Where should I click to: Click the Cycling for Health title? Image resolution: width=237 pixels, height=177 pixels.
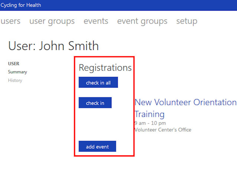pos(20,5)
